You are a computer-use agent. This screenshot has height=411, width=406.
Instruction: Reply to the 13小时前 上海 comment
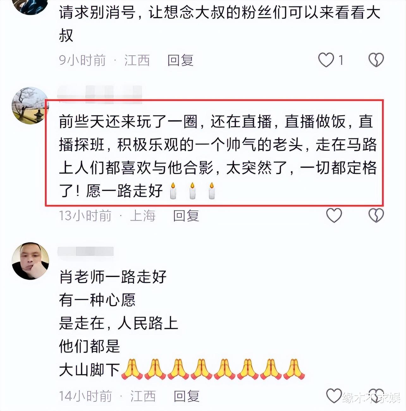pyautogui.click(x=186, y=216)
